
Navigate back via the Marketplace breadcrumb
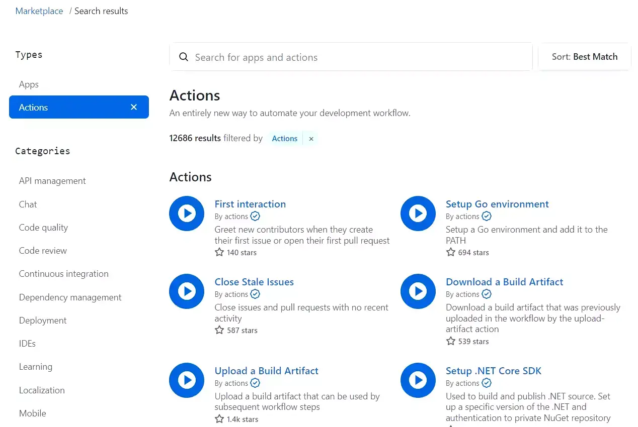[x=39, y=11]
